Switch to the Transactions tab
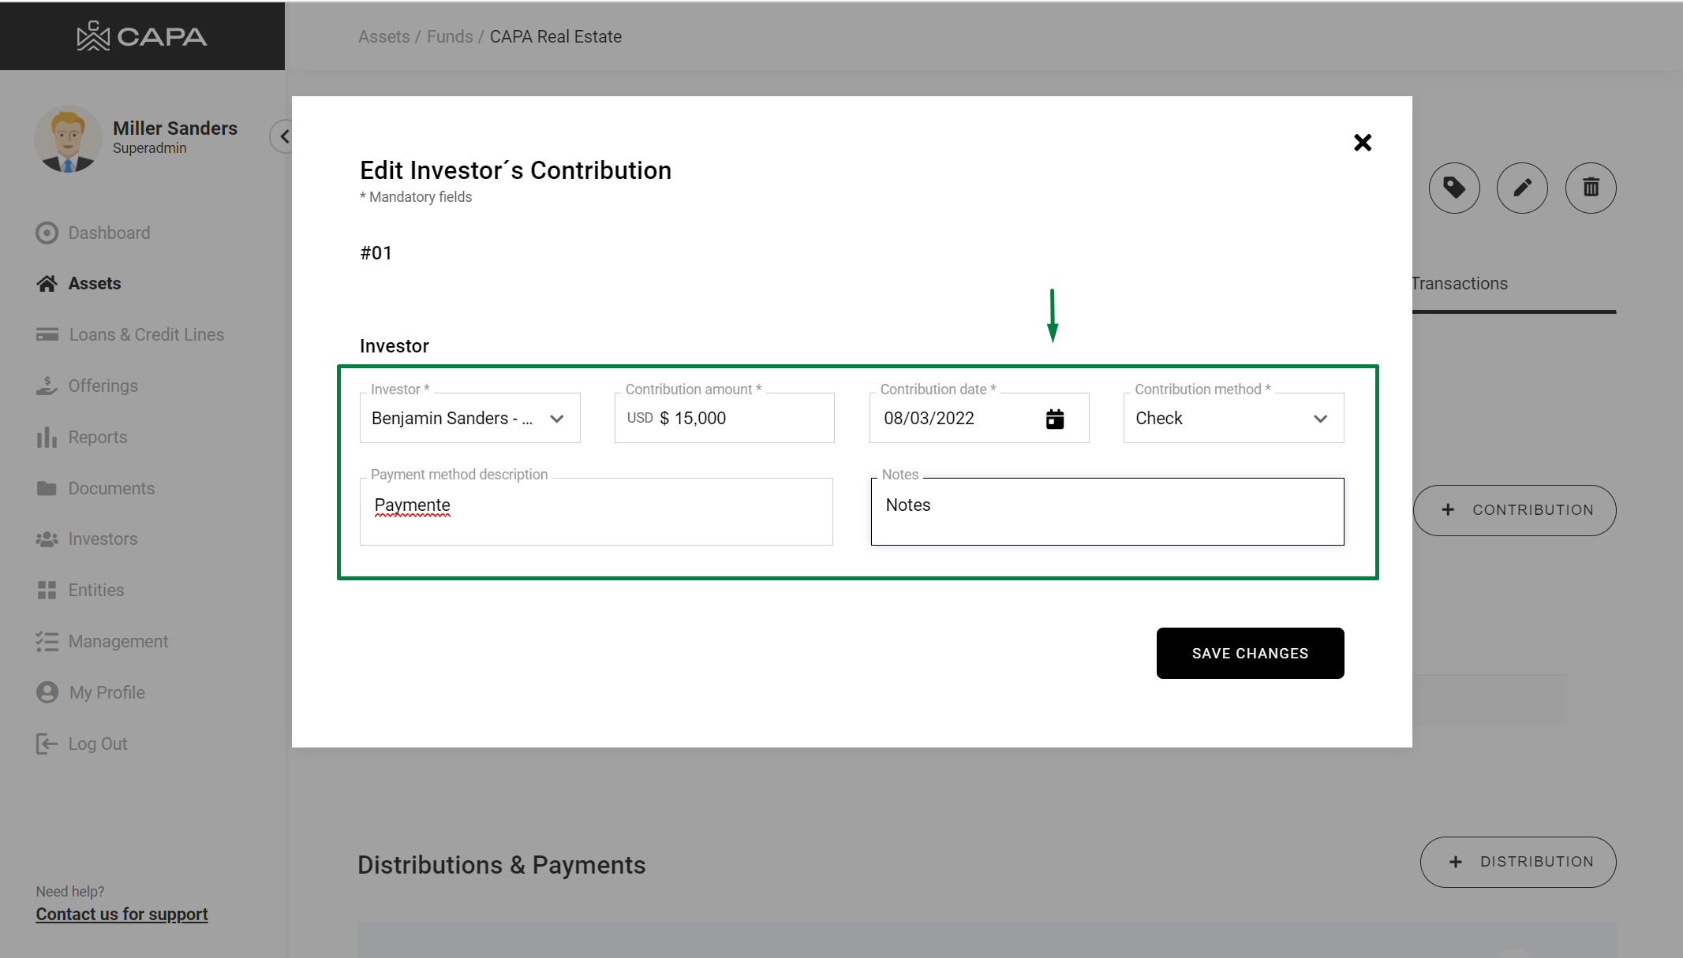This screenshot has width=1683, height=958. pos(1460,284)
